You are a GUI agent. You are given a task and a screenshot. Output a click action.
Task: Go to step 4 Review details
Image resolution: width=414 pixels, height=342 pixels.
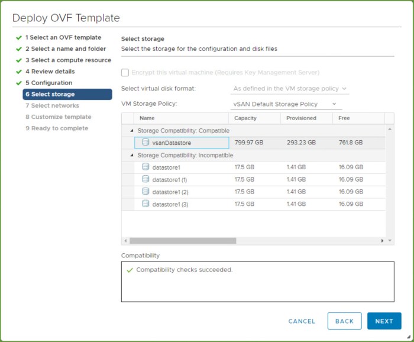pos(50,72)
